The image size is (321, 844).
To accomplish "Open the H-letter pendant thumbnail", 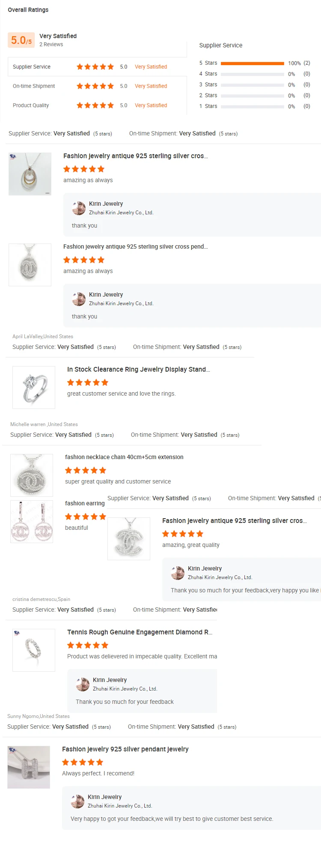I will [x=29, y=767].
